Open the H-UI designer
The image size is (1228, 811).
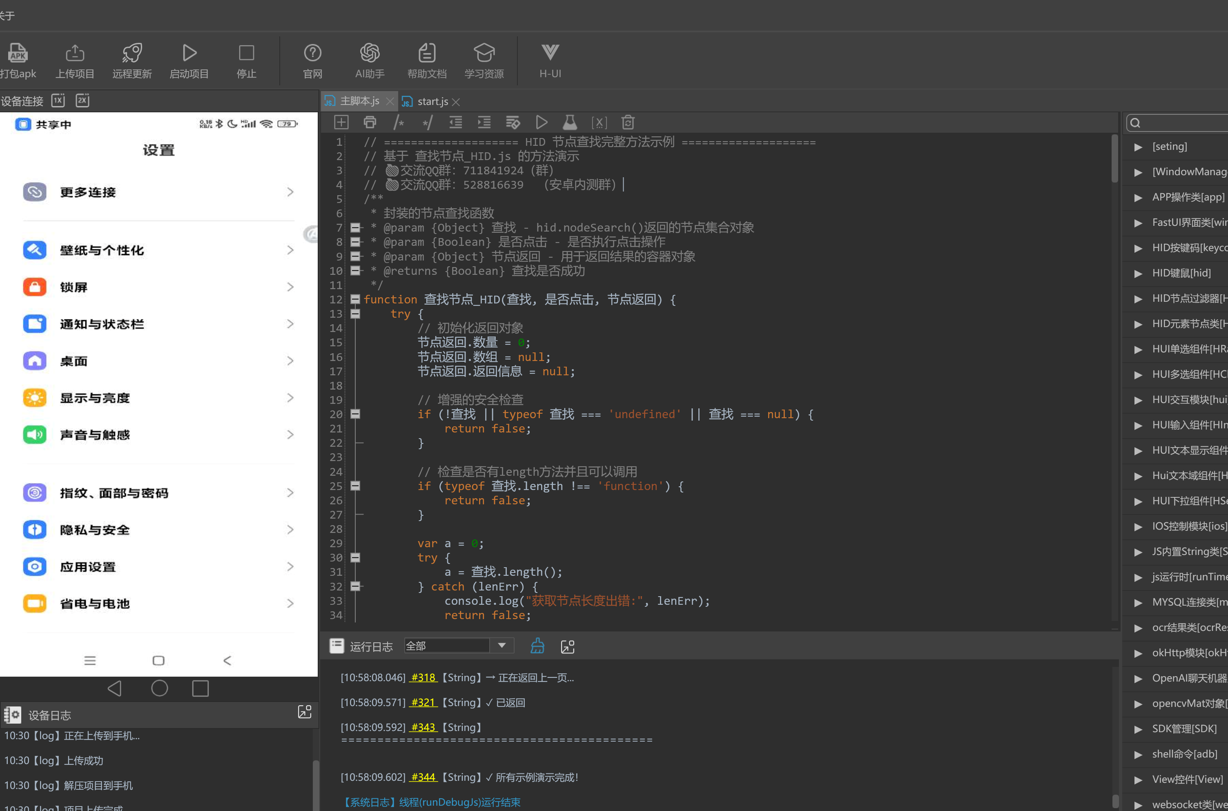(x=550, y=60)
